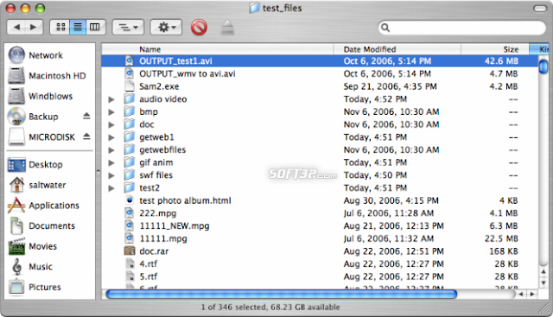Screen dimensions: 553x317
Task: Click the Eject toolbar icon
Action: tap(227, 27)
